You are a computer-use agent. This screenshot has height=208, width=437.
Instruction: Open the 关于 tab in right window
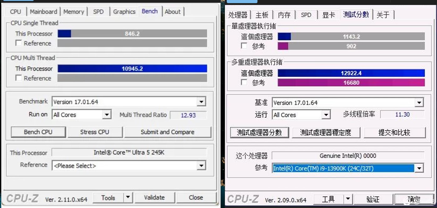click(x=383, y=15)
